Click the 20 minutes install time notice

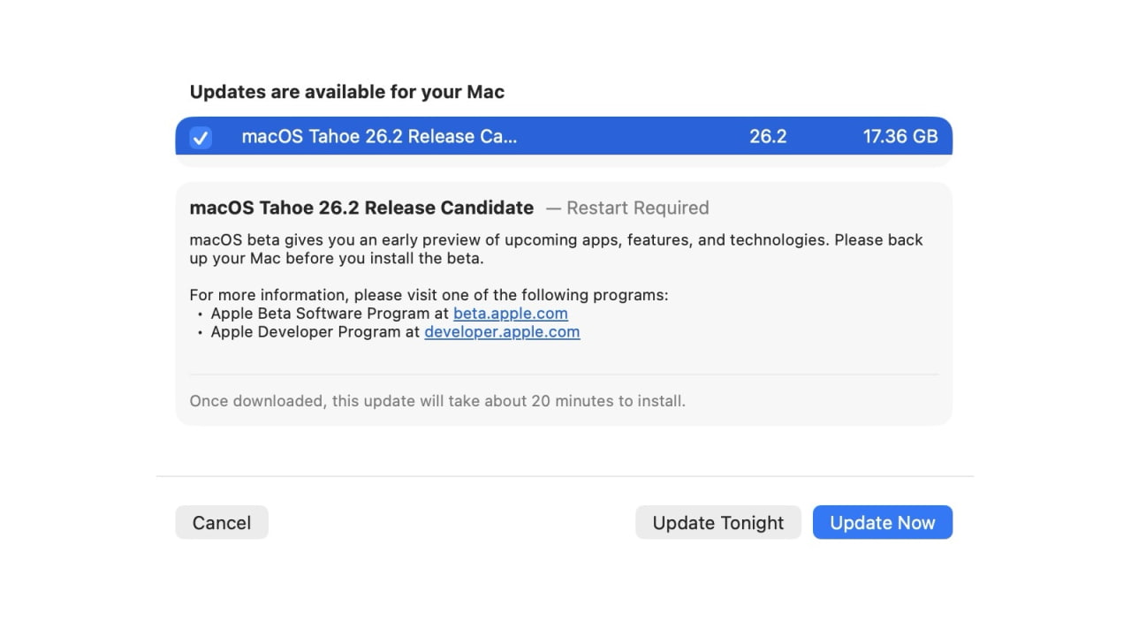coord(436,400)
